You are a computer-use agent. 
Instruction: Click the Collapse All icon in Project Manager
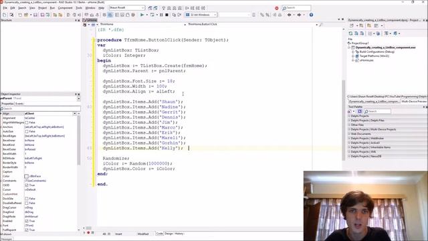[x=362, y=33]
